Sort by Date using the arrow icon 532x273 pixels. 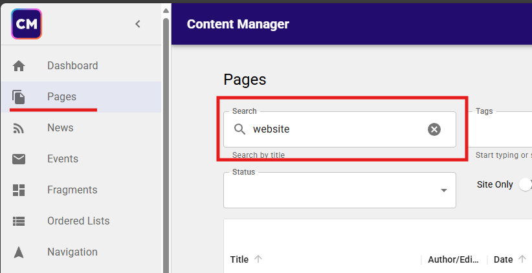click(x=522, y=259)
